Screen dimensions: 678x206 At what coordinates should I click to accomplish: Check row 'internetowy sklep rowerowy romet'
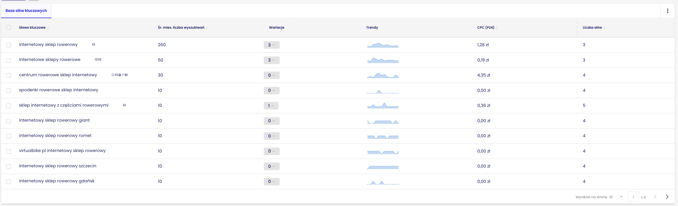pyautogui.click(x=9, y=136)
